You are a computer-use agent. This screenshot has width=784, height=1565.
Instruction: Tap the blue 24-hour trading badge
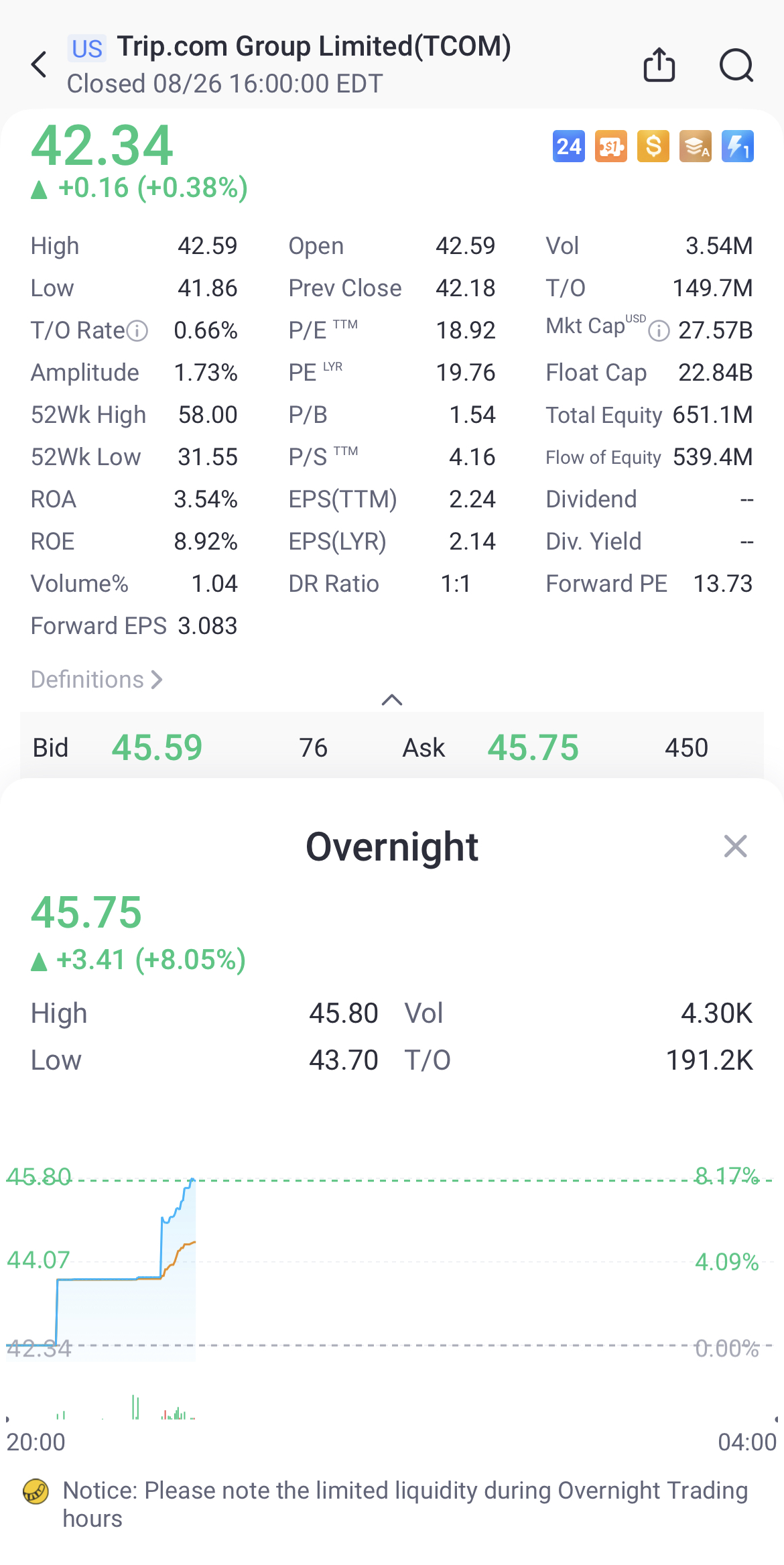click(x=569, y=146)
